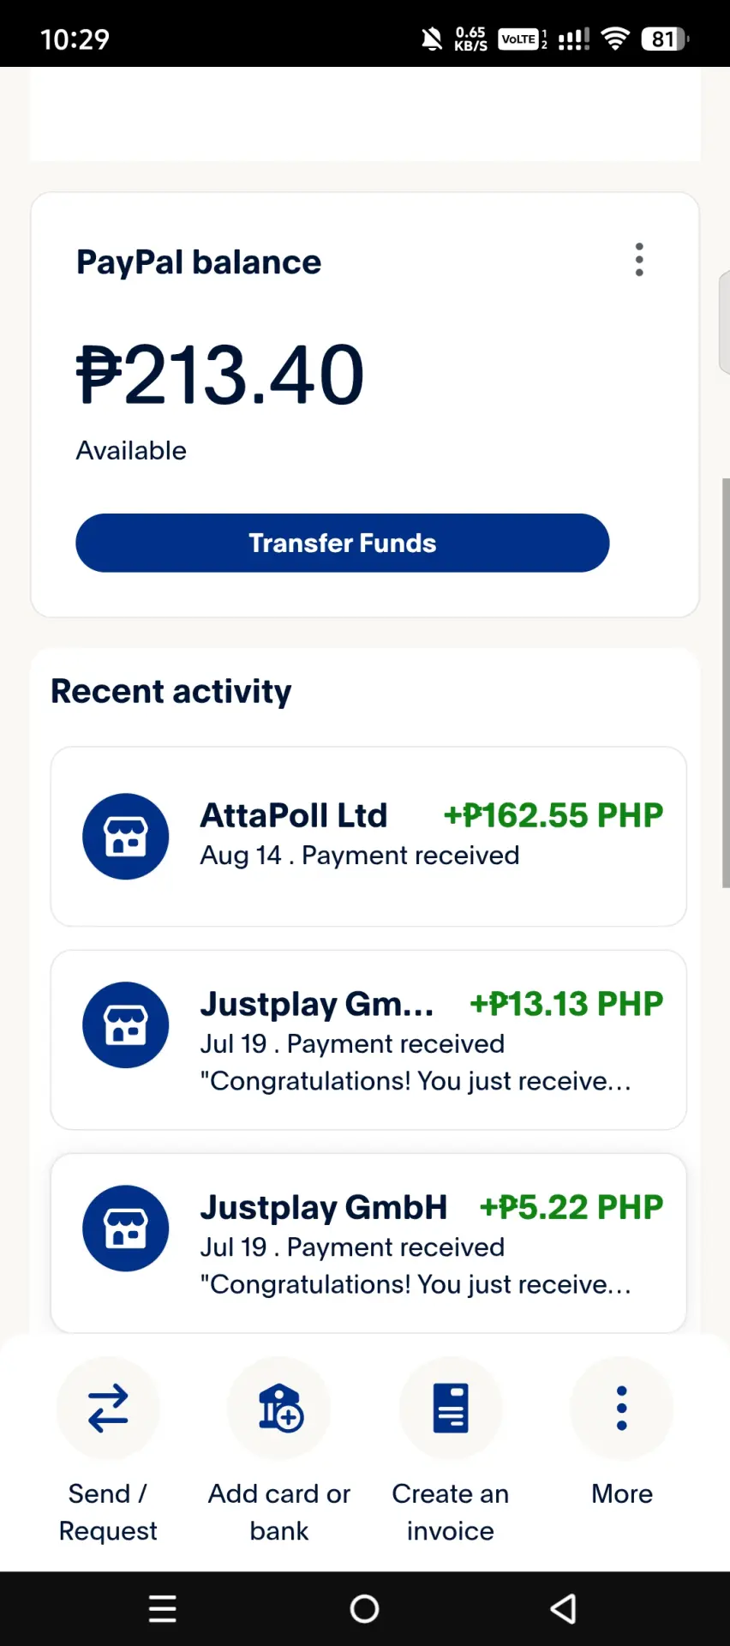Tap the store icon beside ₱5.22 payment
730x1646 pixels.
tap(126, 1228)
